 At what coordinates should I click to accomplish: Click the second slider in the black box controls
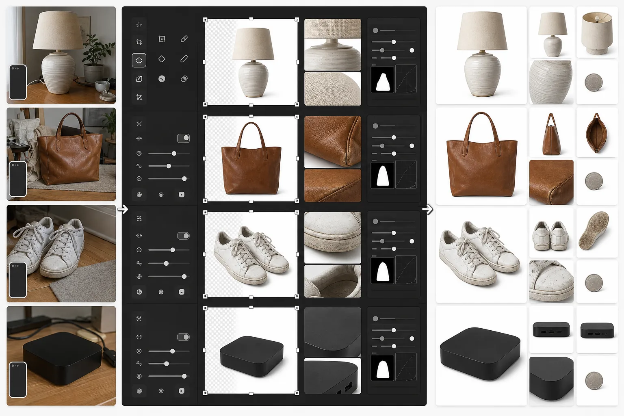(169, 364)
